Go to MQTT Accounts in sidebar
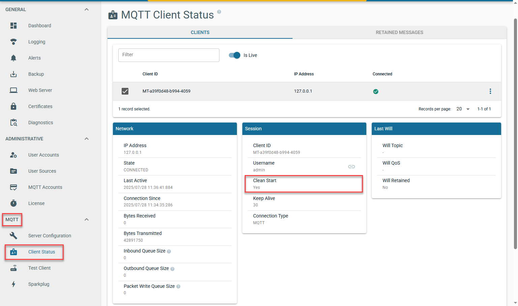The height and width of the screenshot is (306, 518). [x=45, y=187]
